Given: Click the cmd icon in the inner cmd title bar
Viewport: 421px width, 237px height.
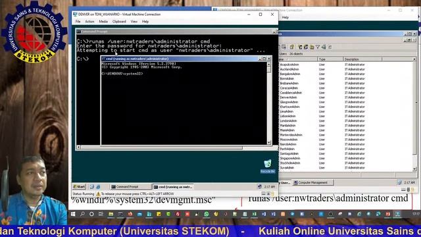Looking at the screenshot, I should click(103, 59).
